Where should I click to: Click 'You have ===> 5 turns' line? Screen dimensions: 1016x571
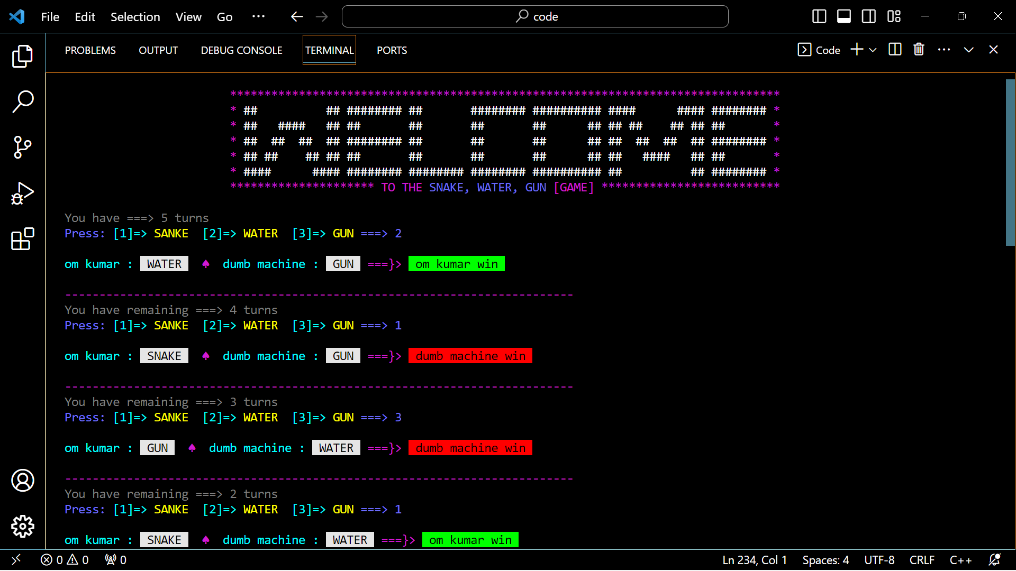(x=137, y=218)
